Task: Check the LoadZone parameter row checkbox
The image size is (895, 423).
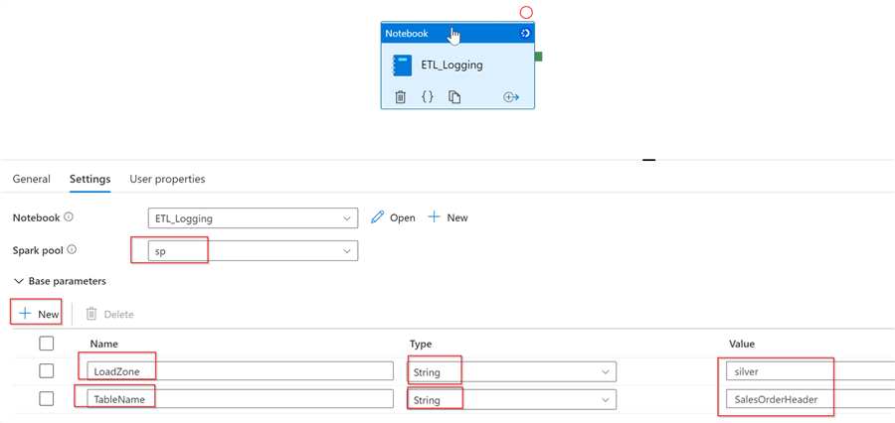Action: [x=46, y=370]
